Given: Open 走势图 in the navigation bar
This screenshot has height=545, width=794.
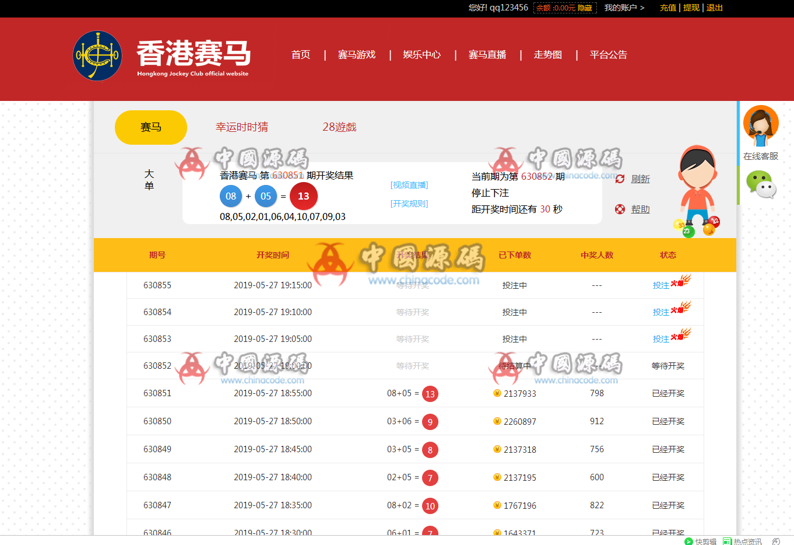Looking at the screenshot, I should point(548,55).
